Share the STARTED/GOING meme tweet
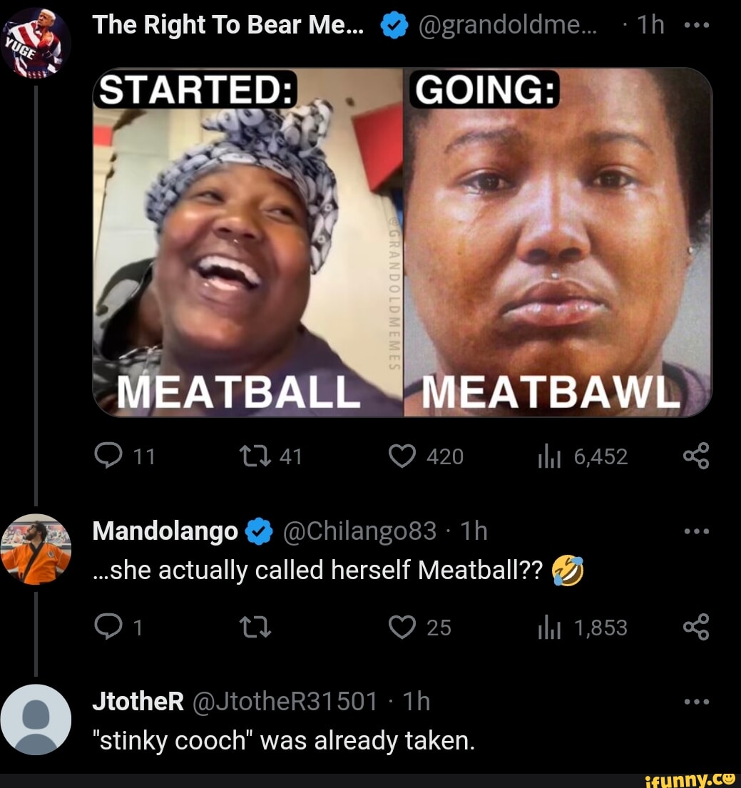 pos(695,456)
